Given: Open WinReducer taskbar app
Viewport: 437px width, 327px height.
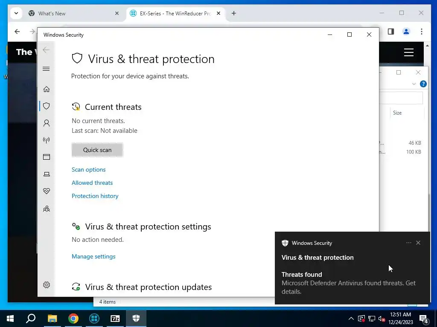Looking at the screenshot, I should pyautogui.click(x=94, y=318).
